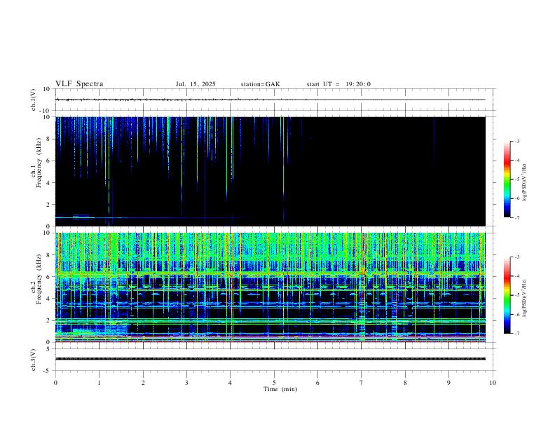Click the "ch.1(V)" waveform axis label
The width and height of the screenshot is (555, 429).
coord(34,100)
